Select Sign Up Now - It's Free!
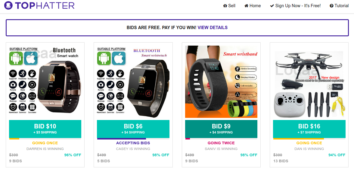The image size is (354, 171). pyautogui.click(x=295, y=6)
